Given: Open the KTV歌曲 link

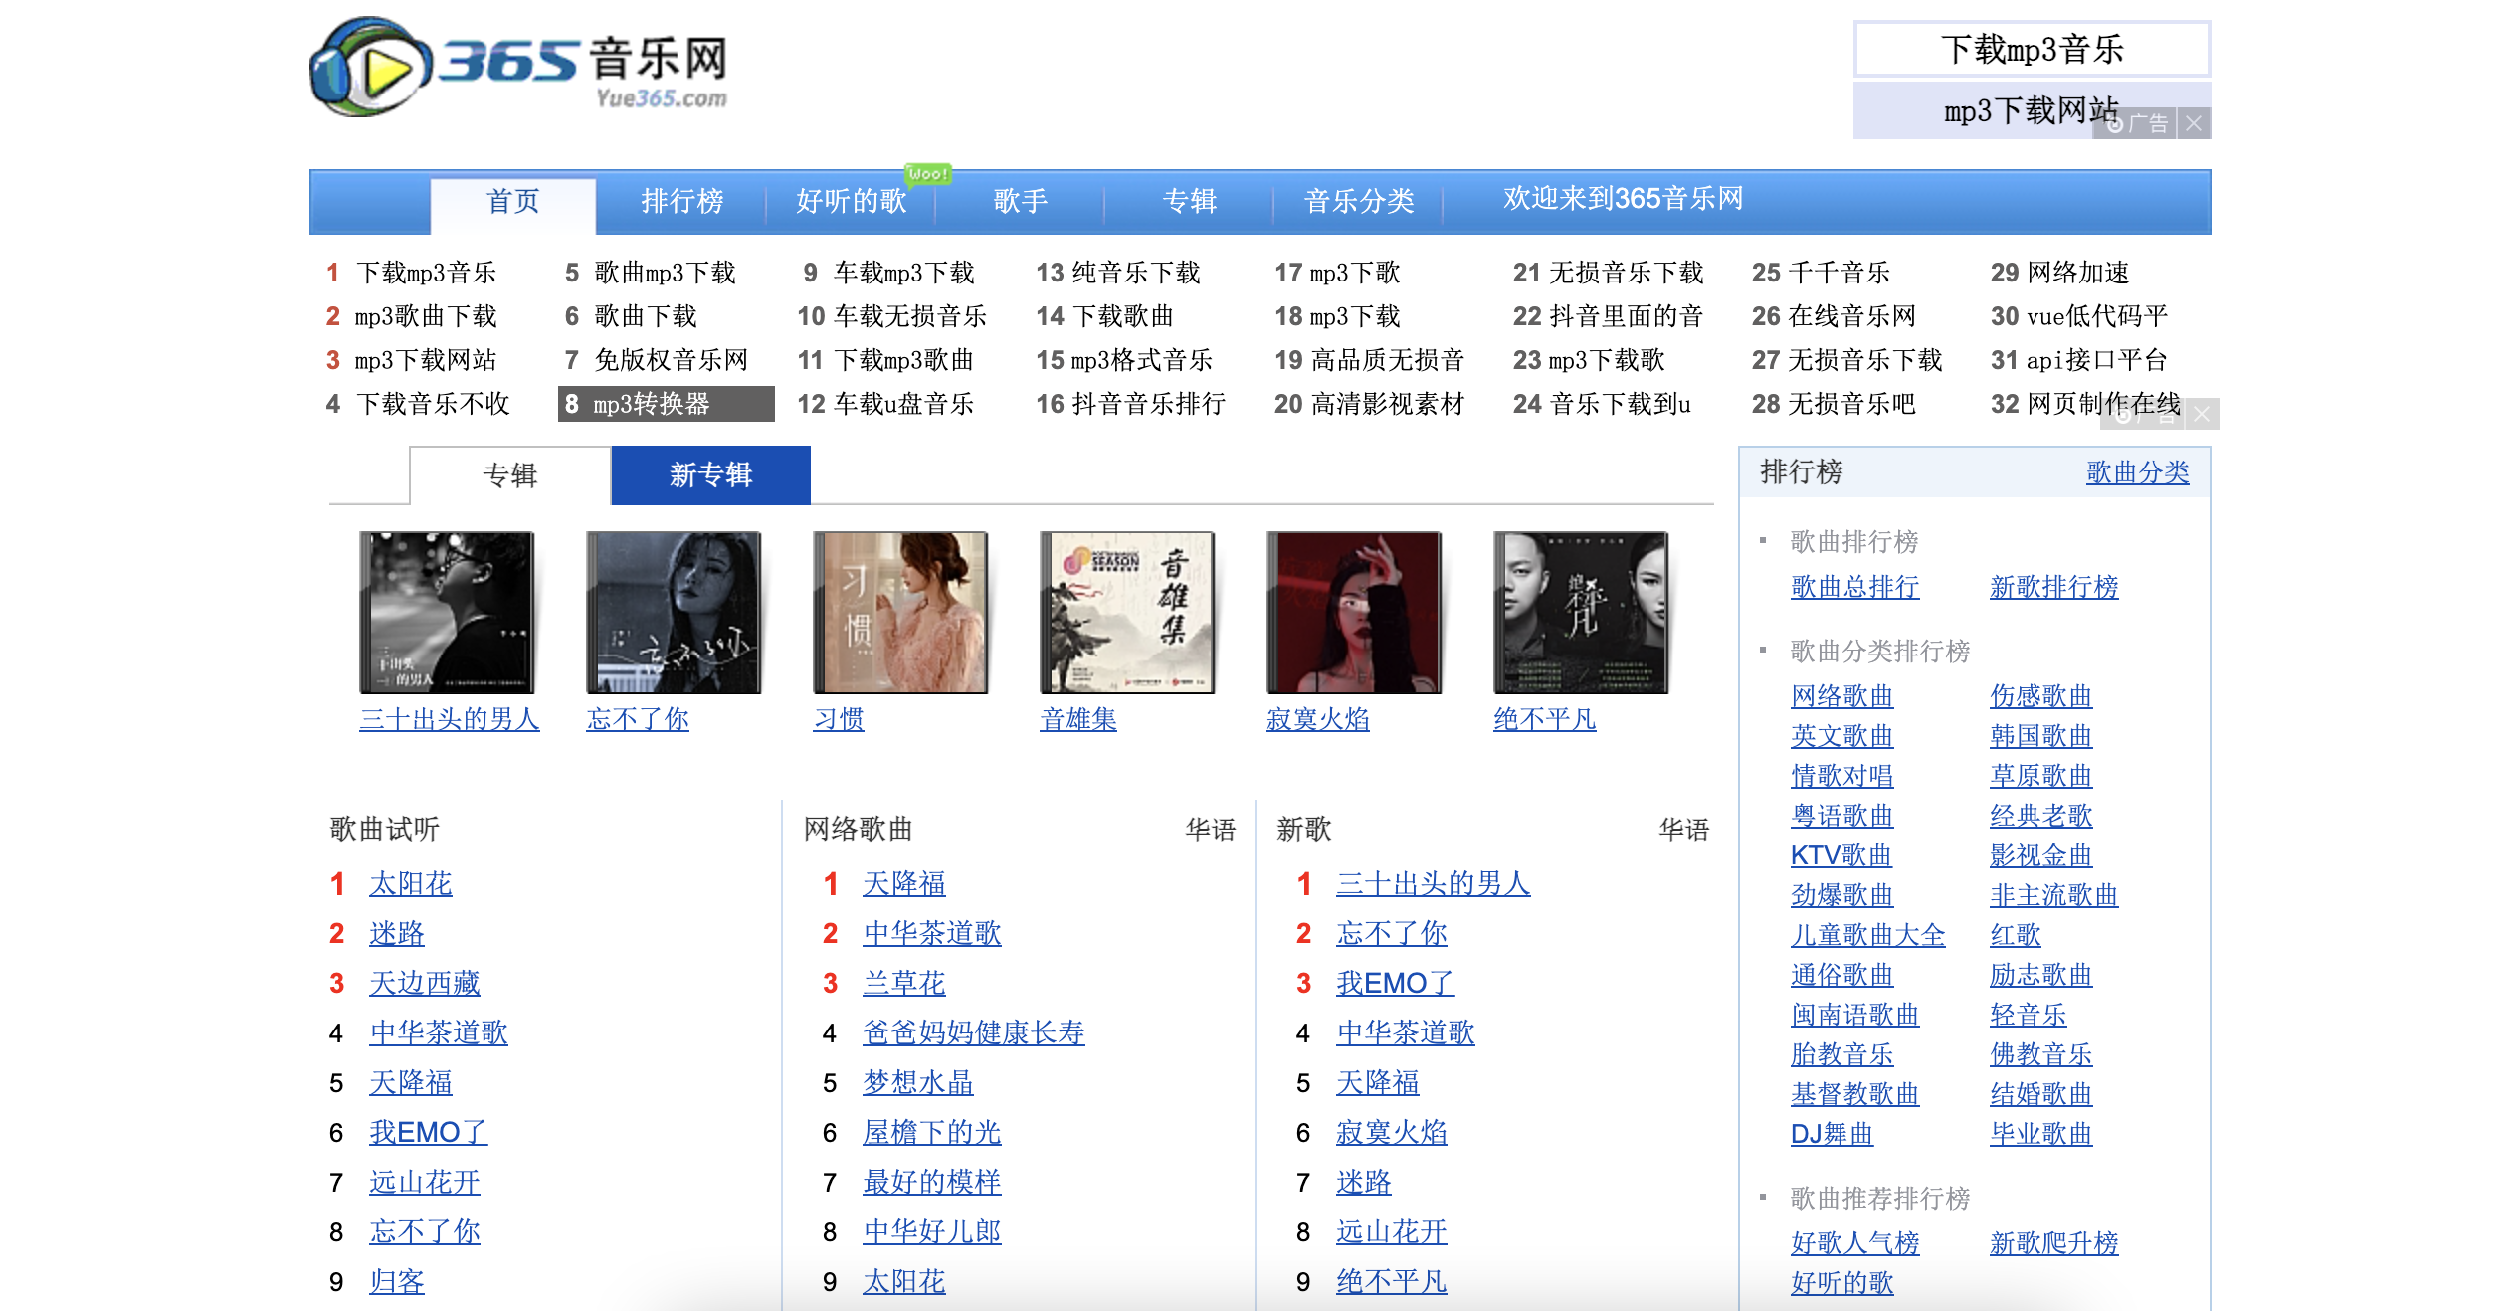Looking at the screenshot, I should [x=1841, y=855].
